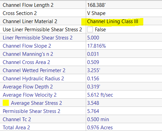
Task: Select the Channel Flow Slope 2 row label
Action: pos(27,46)
